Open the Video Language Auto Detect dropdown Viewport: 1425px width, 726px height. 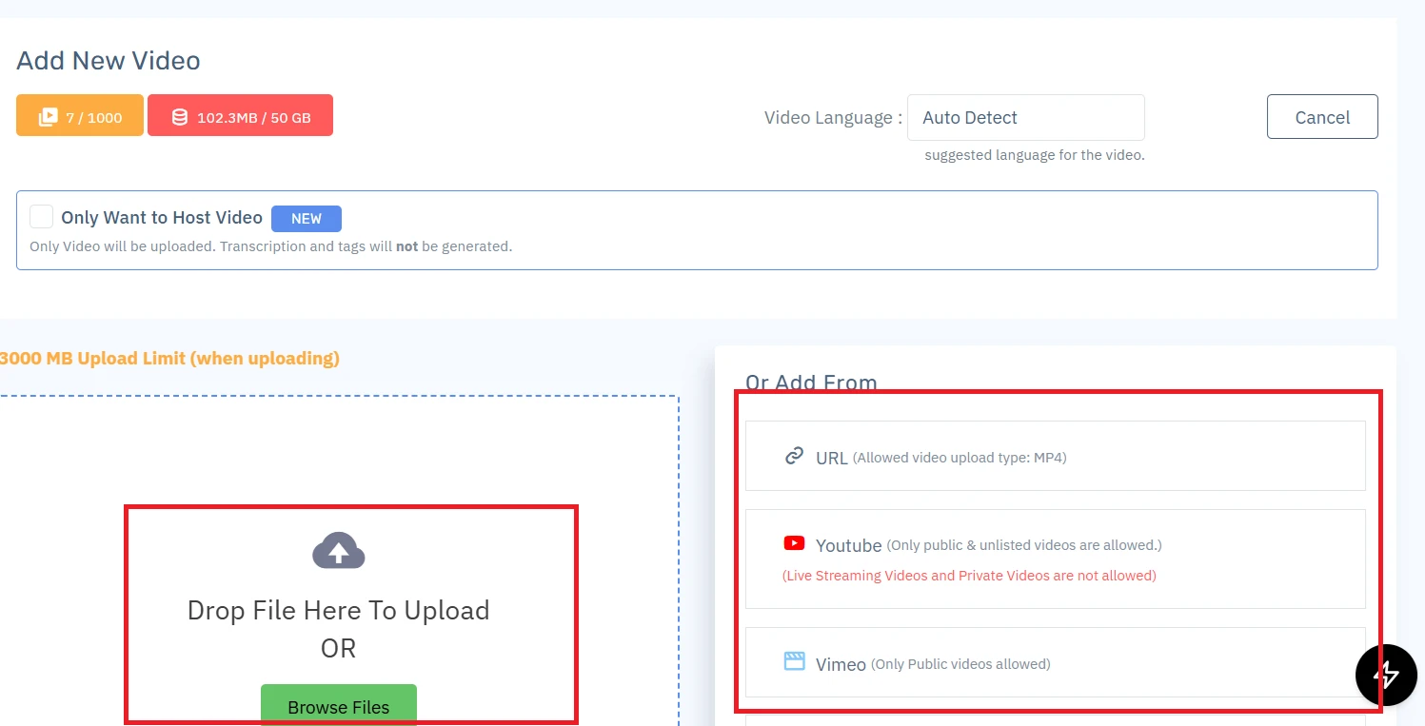(1025, 117)
